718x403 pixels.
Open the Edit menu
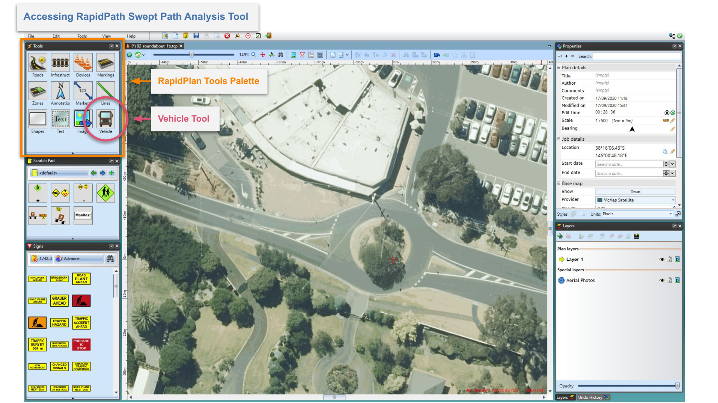point(56,36)
